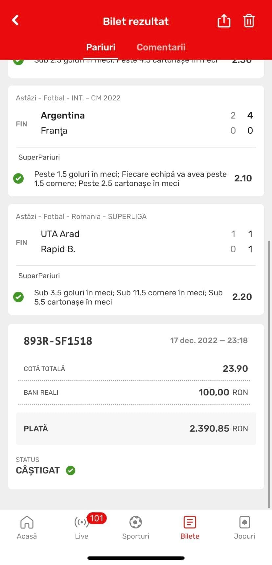Tap the PLATĂ payout row

(x=136, y=428)
